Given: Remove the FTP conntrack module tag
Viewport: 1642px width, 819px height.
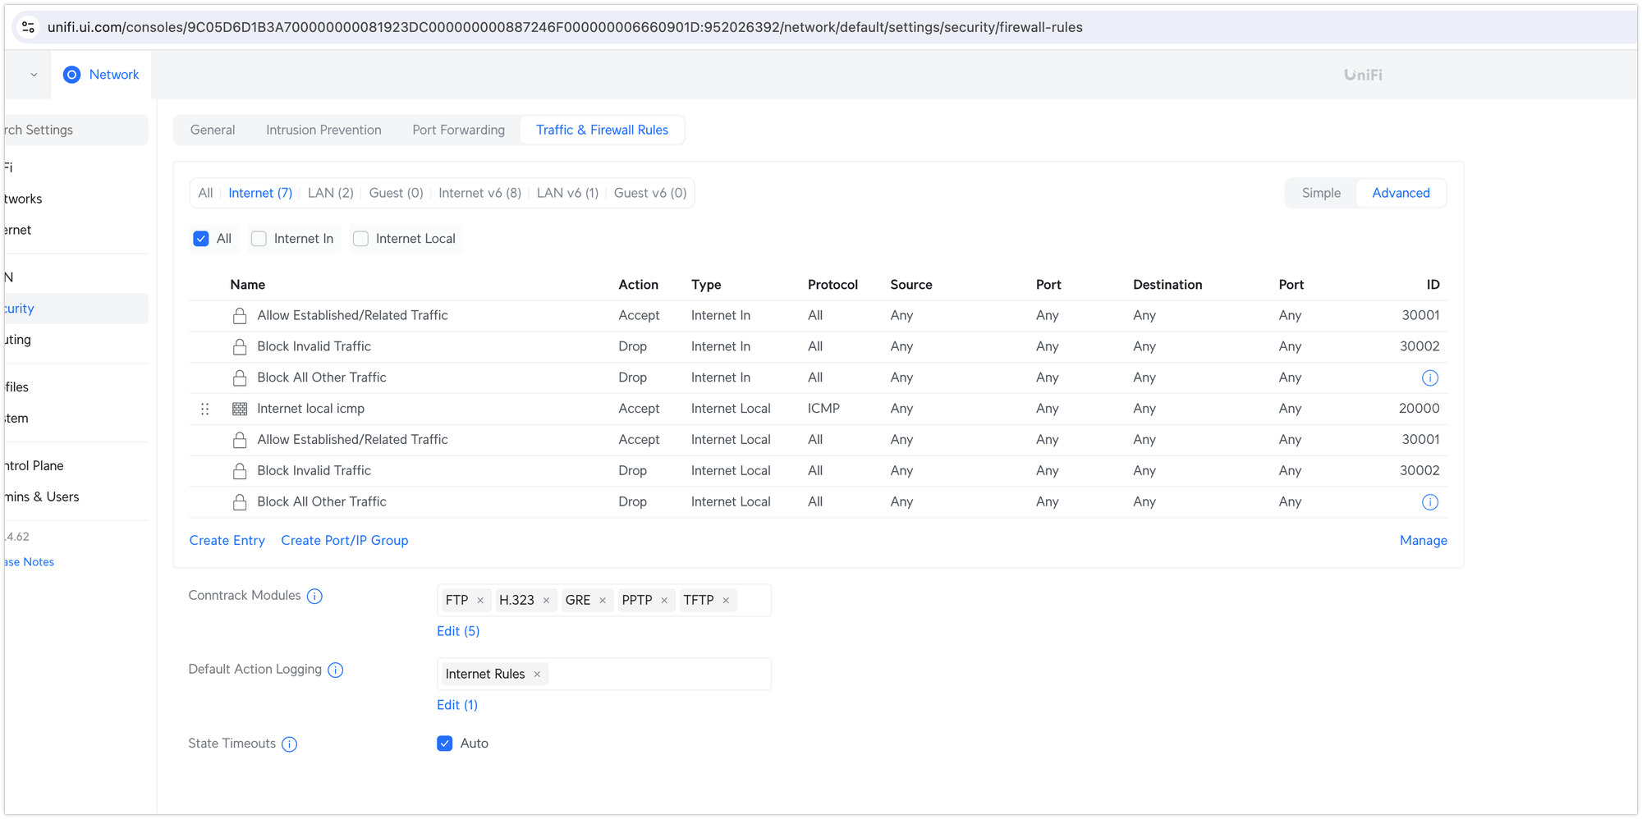Looking at the screenshot, I should point(481,600).
